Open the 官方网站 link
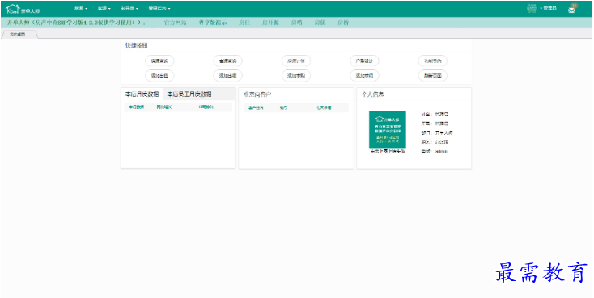 point(175,23)
